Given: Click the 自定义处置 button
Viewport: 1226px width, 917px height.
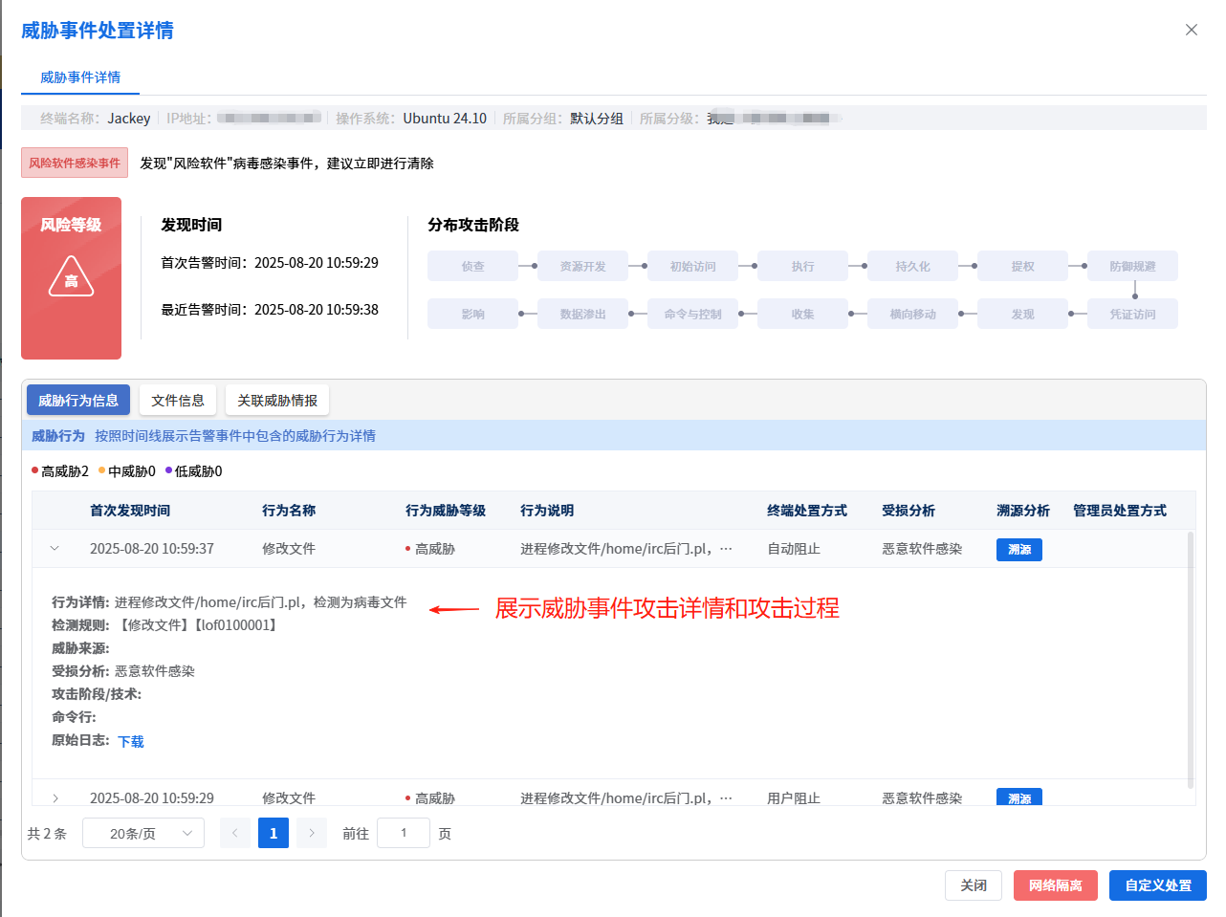Looking at the screenshot, I should (x=1157, y=885).
